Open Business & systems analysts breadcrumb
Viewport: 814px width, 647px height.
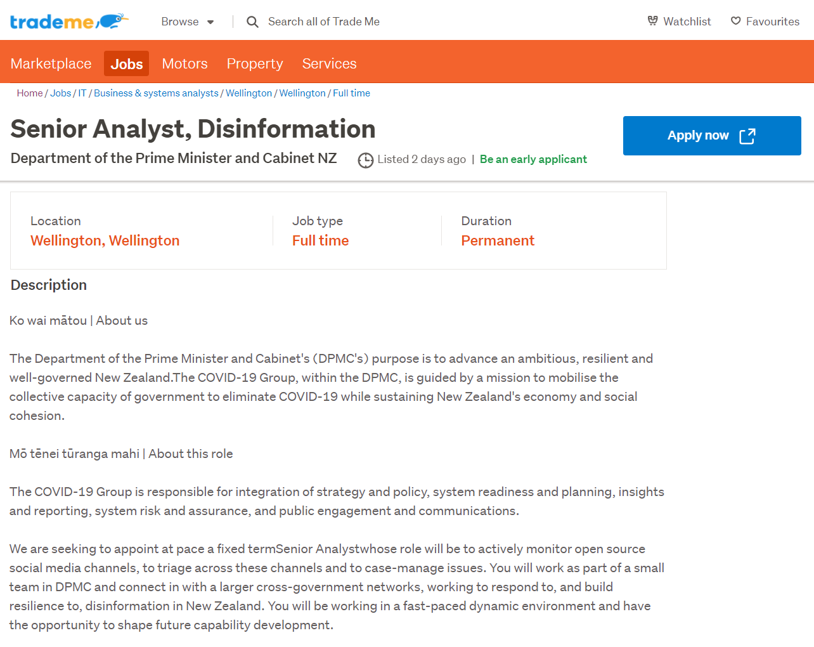pyautogui.click(x=156, y=93)
